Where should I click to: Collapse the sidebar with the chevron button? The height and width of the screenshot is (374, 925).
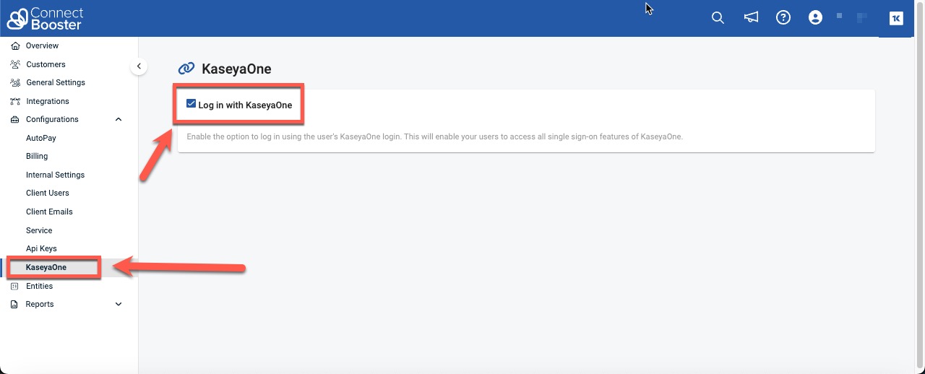[x=139, y=66]
